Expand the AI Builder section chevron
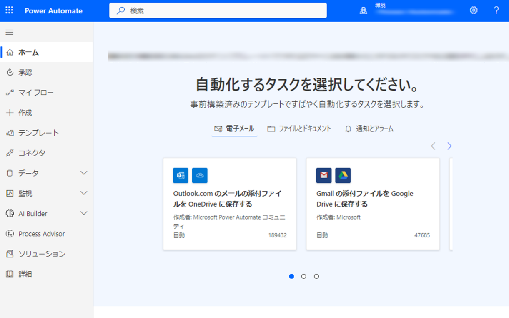Image resolution: width=509 pixels, height=318 pixels. coord(84,213)
